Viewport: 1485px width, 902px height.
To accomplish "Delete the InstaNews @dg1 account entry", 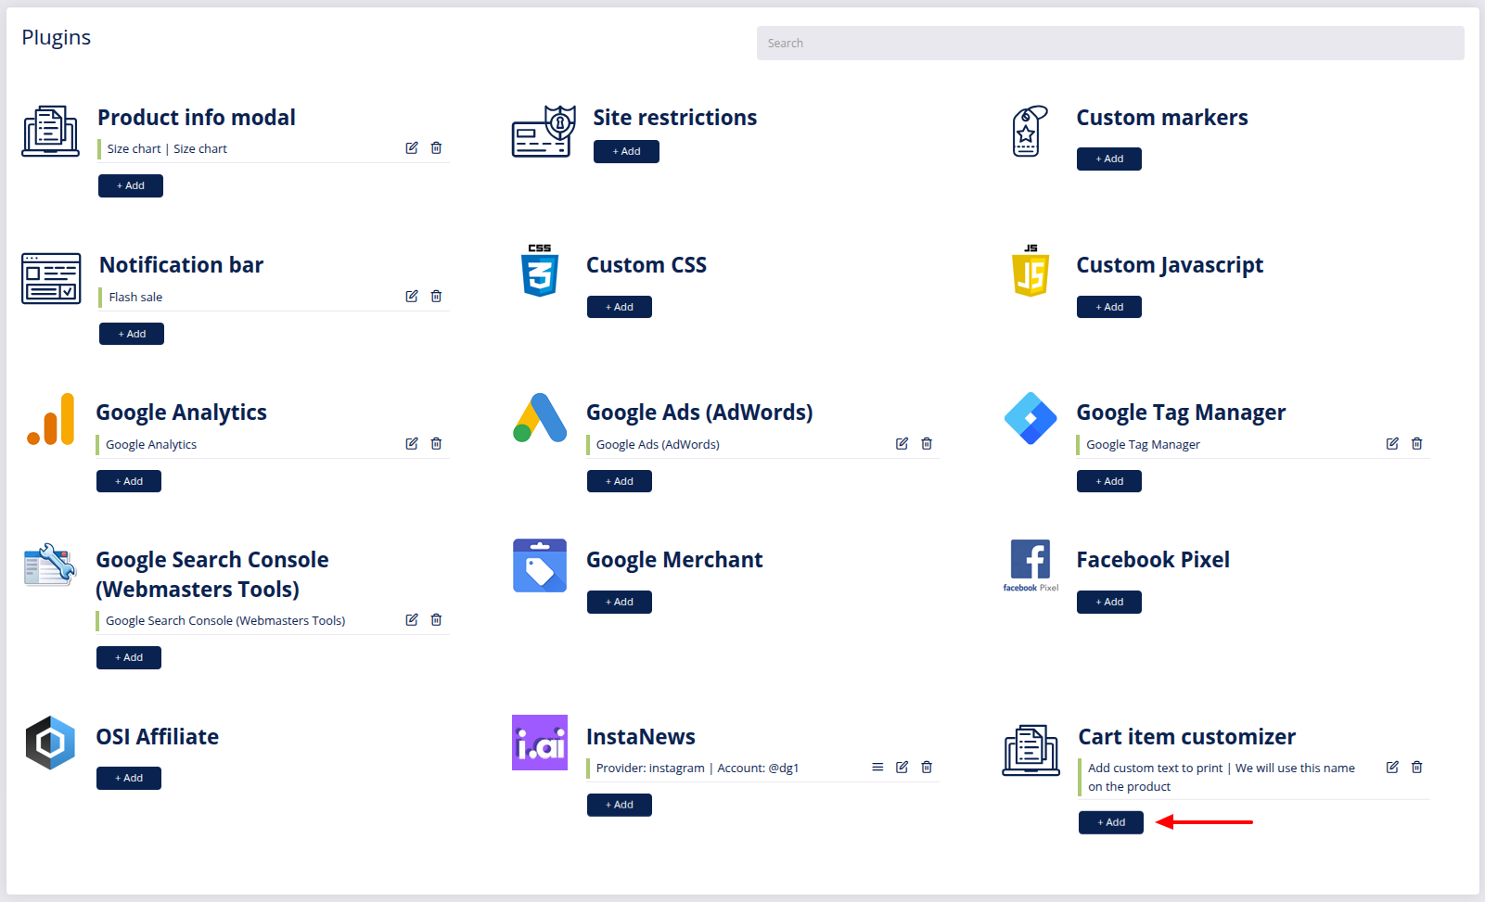I will [x=926, y=767].
